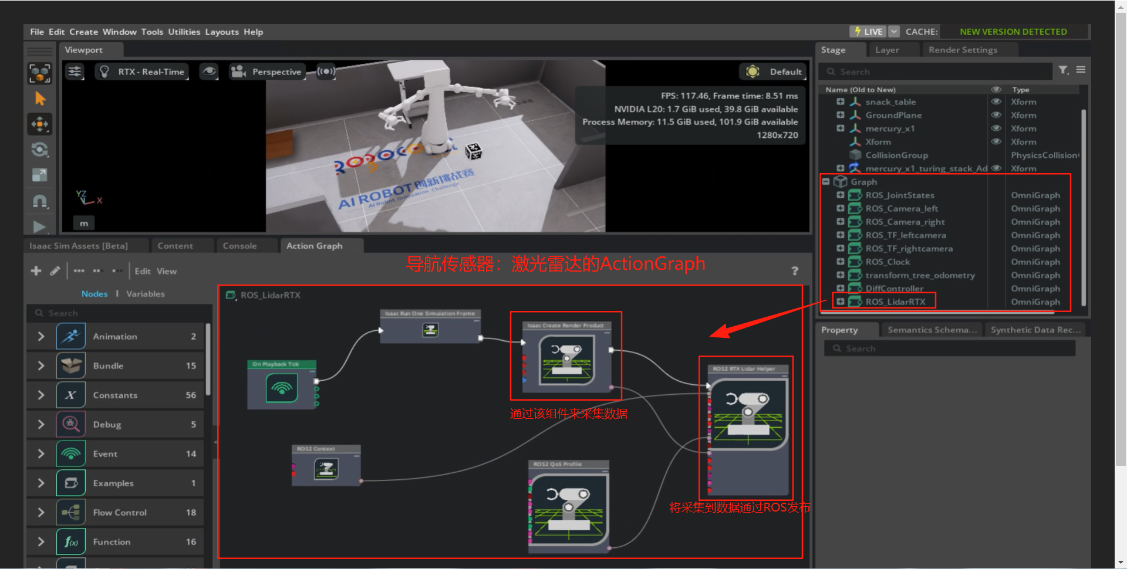Expand the Flow Control category chevron
Screen dimensions: 1127x569
click(x=41, y=512)
